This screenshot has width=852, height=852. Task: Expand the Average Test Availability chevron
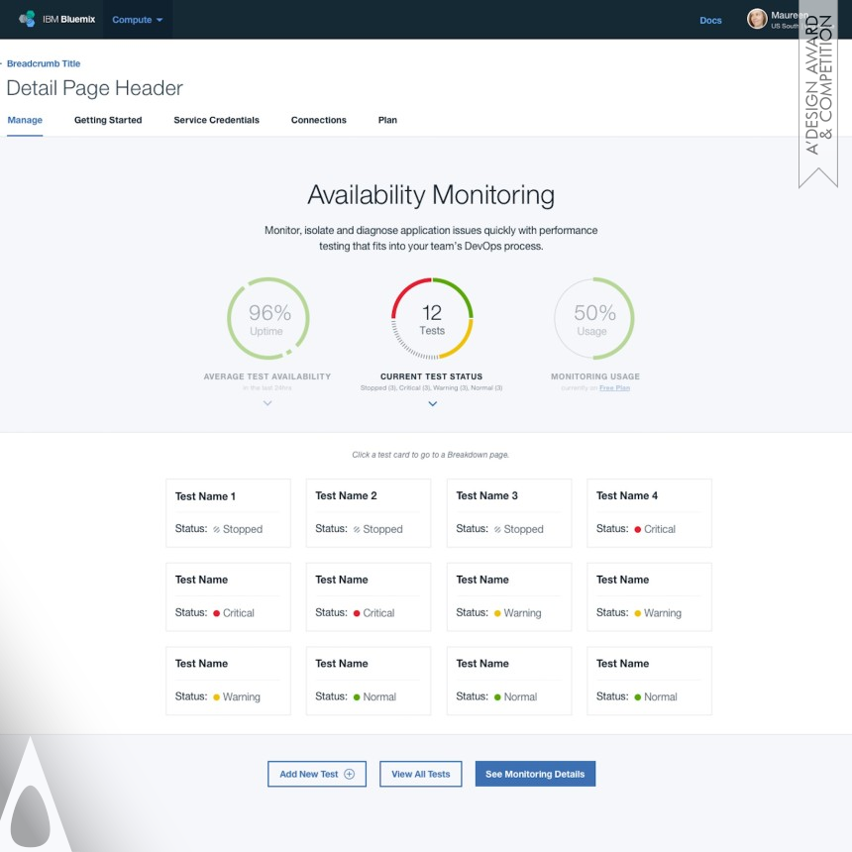[267, 404]
